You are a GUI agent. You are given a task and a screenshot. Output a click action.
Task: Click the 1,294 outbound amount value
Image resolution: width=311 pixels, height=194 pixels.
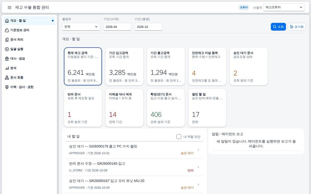[x=159, y=73]
